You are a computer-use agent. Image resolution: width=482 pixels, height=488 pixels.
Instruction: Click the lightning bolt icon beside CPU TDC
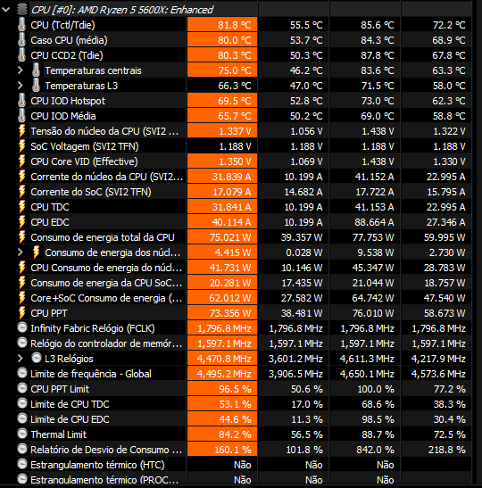21,207
